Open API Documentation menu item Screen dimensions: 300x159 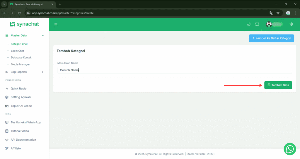point(23,140)
